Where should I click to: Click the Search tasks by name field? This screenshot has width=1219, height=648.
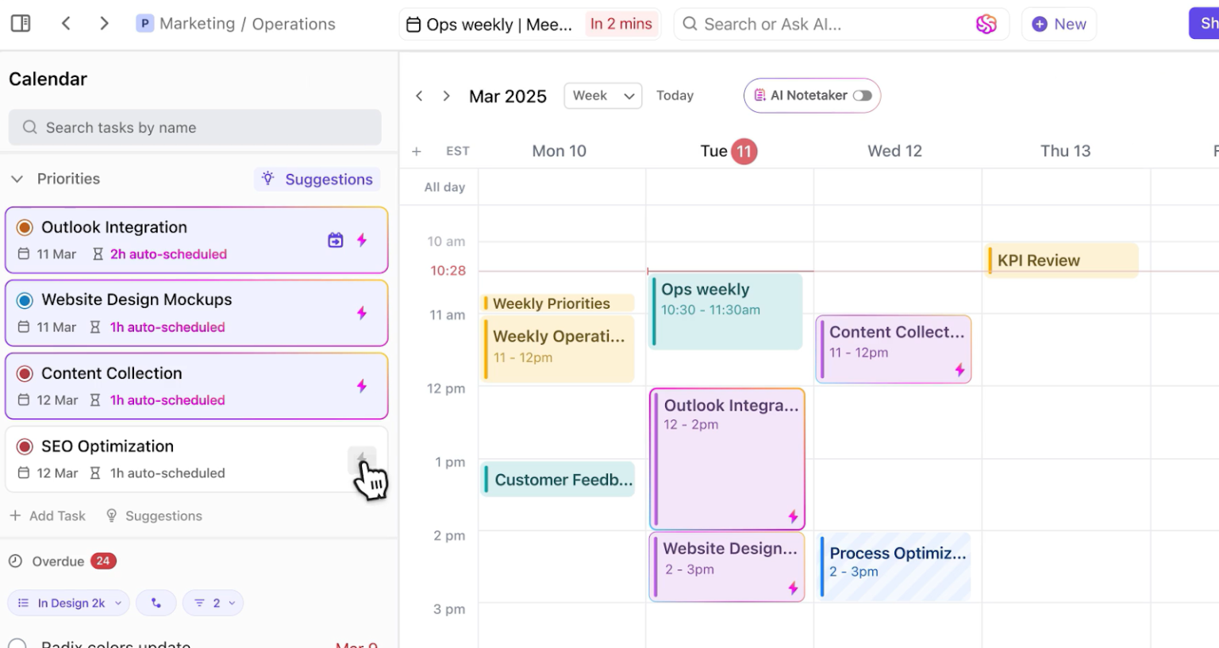point(194,128)
